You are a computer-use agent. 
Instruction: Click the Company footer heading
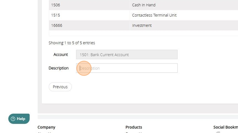pos(46,127)
